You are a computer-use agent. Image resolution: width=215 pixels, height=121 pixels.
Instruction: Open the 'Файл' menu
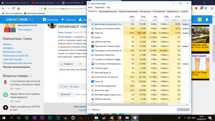[90, 8]
